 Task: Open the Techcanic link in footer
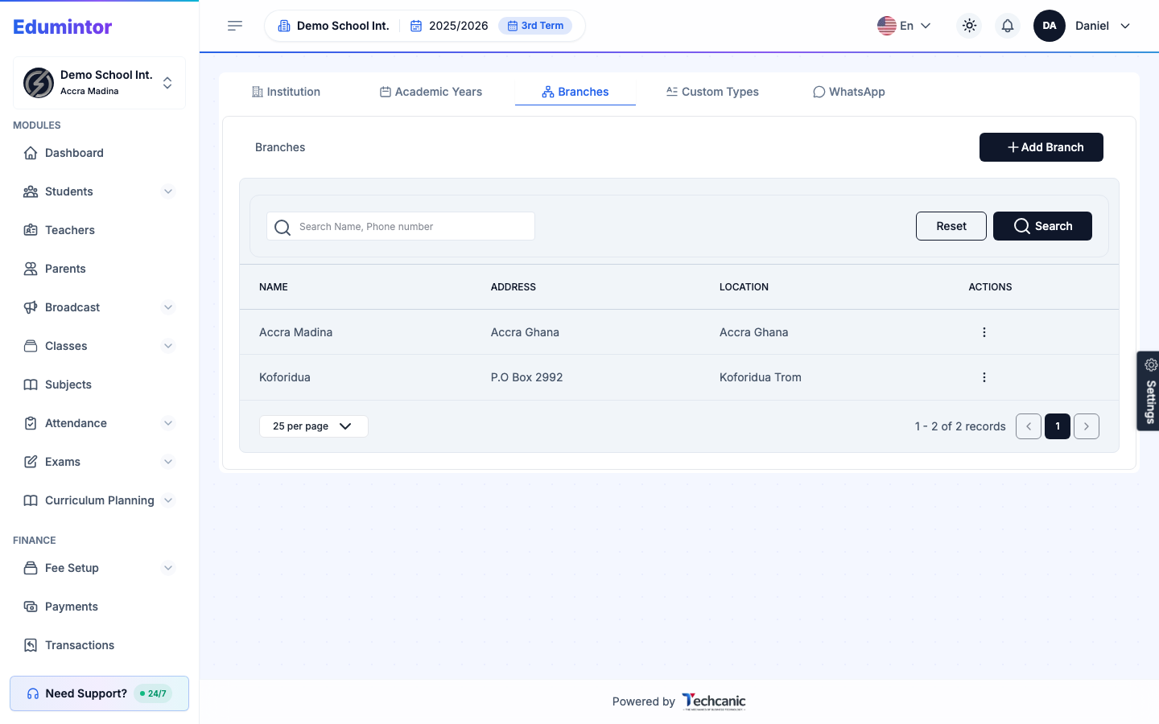[x=714, y=701]
